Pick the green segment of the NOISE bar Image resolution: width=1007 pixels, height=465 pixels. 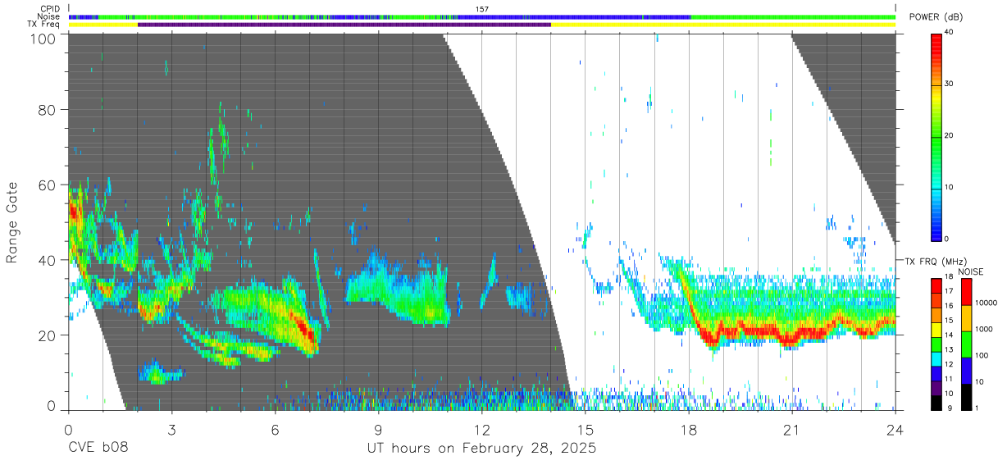point(965,344)
